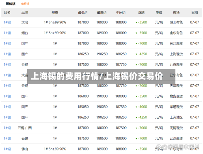Click the 规格 column header
This screenshot has height=154, width=203.
click(55, 13)
